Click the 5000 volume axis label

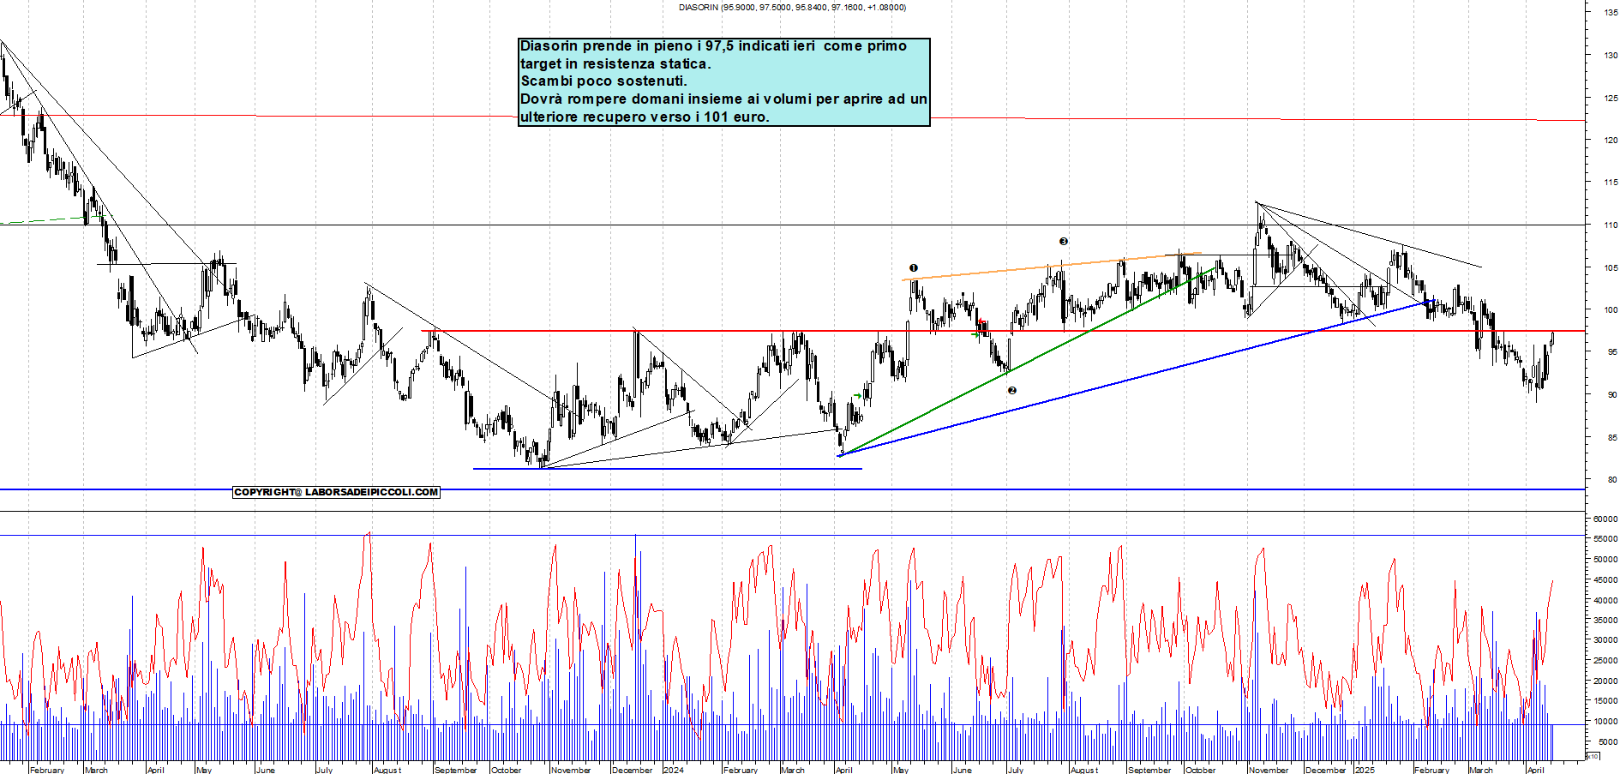click(x=1608, y=742)
